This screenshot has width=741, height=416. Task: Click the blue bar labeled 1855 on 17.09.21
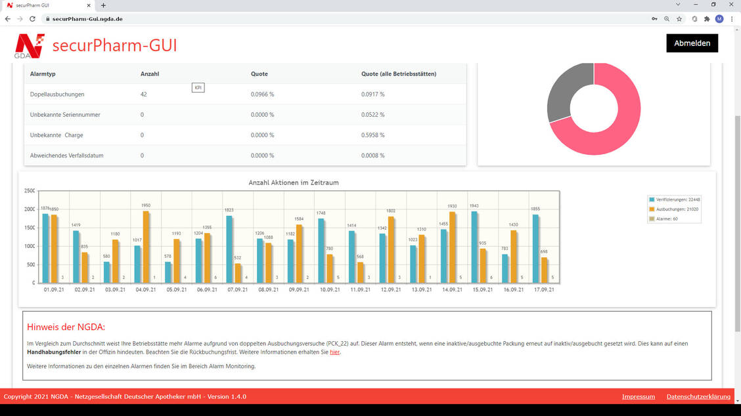click(x=535, y=249)
